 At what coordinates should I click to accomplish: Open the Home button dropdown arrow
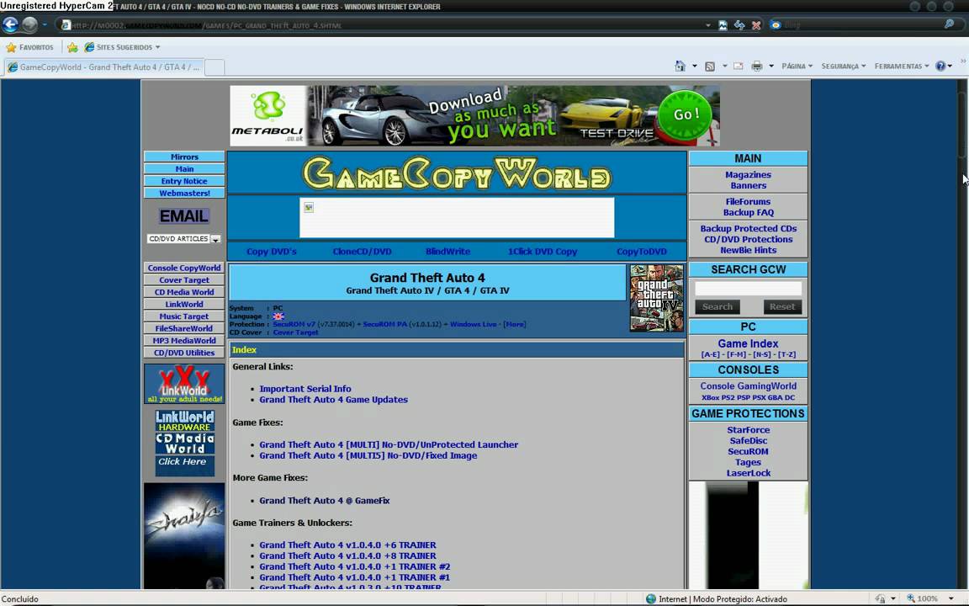(x=695, y=66)
